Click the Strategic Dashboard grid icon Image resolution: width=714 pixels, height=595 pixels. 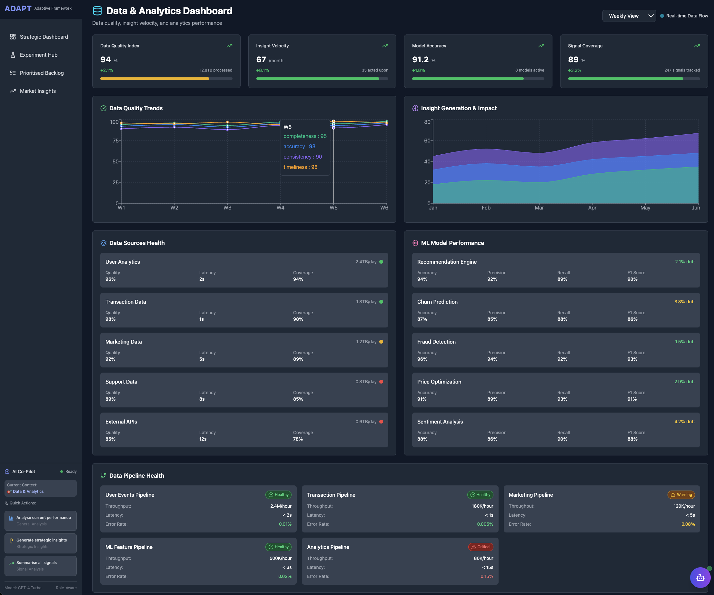(13, 37)
